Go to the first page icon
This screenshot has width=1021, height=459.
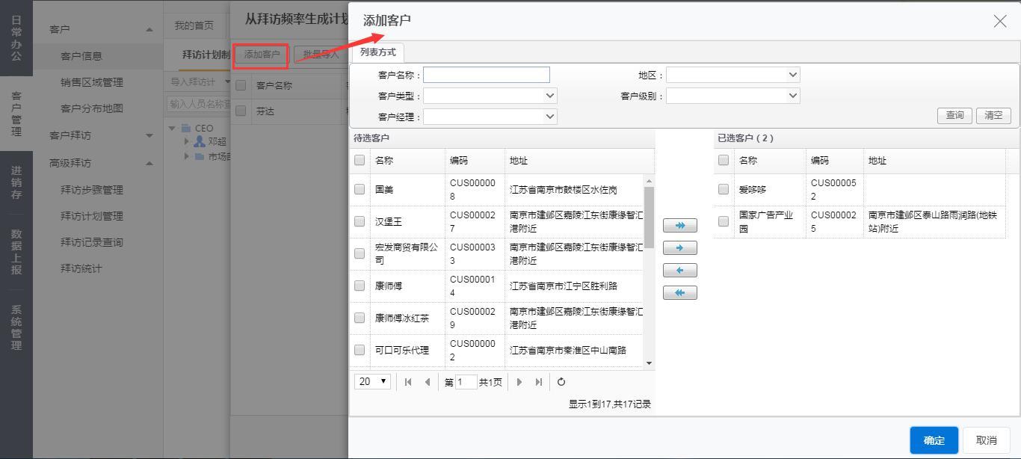(408, 382)
